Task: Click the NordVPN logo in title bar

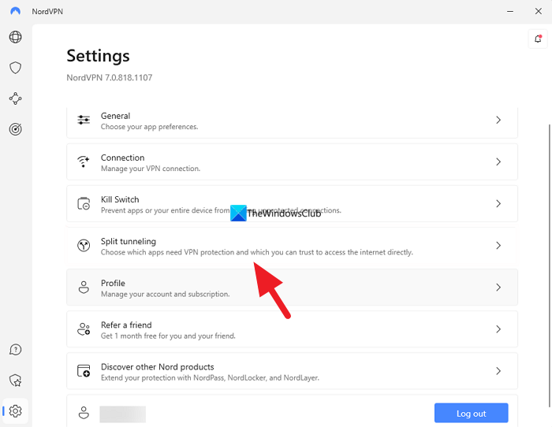Action: (15, 10)
